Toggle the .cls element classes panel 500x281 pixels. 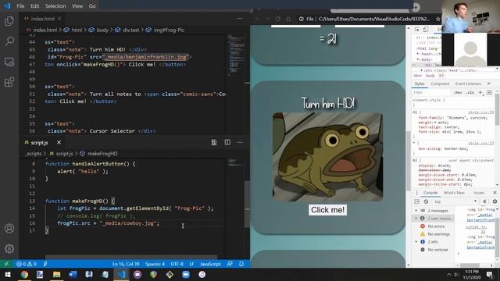pyautogui.click(x=470, y=92)
